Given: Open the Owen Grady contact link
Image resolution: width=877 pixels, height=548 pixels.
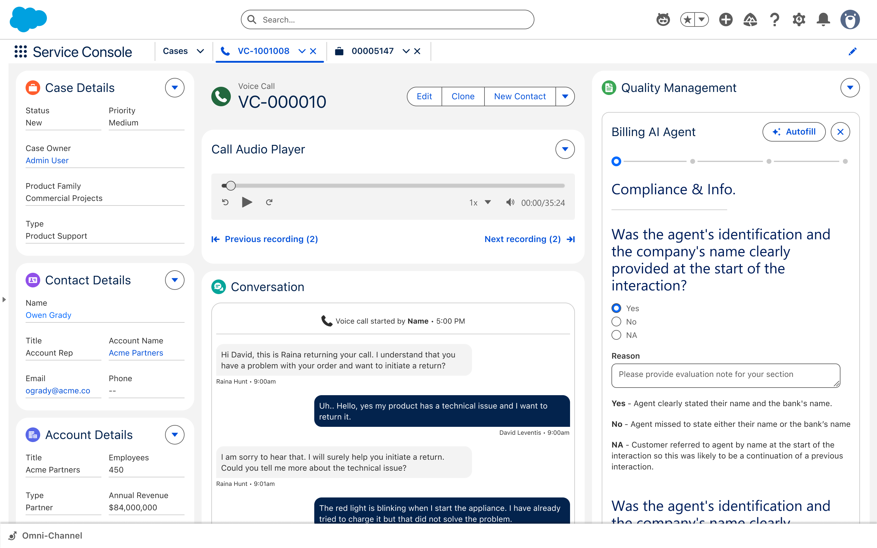Looking at the screenshot, I should tap(48, 315).
